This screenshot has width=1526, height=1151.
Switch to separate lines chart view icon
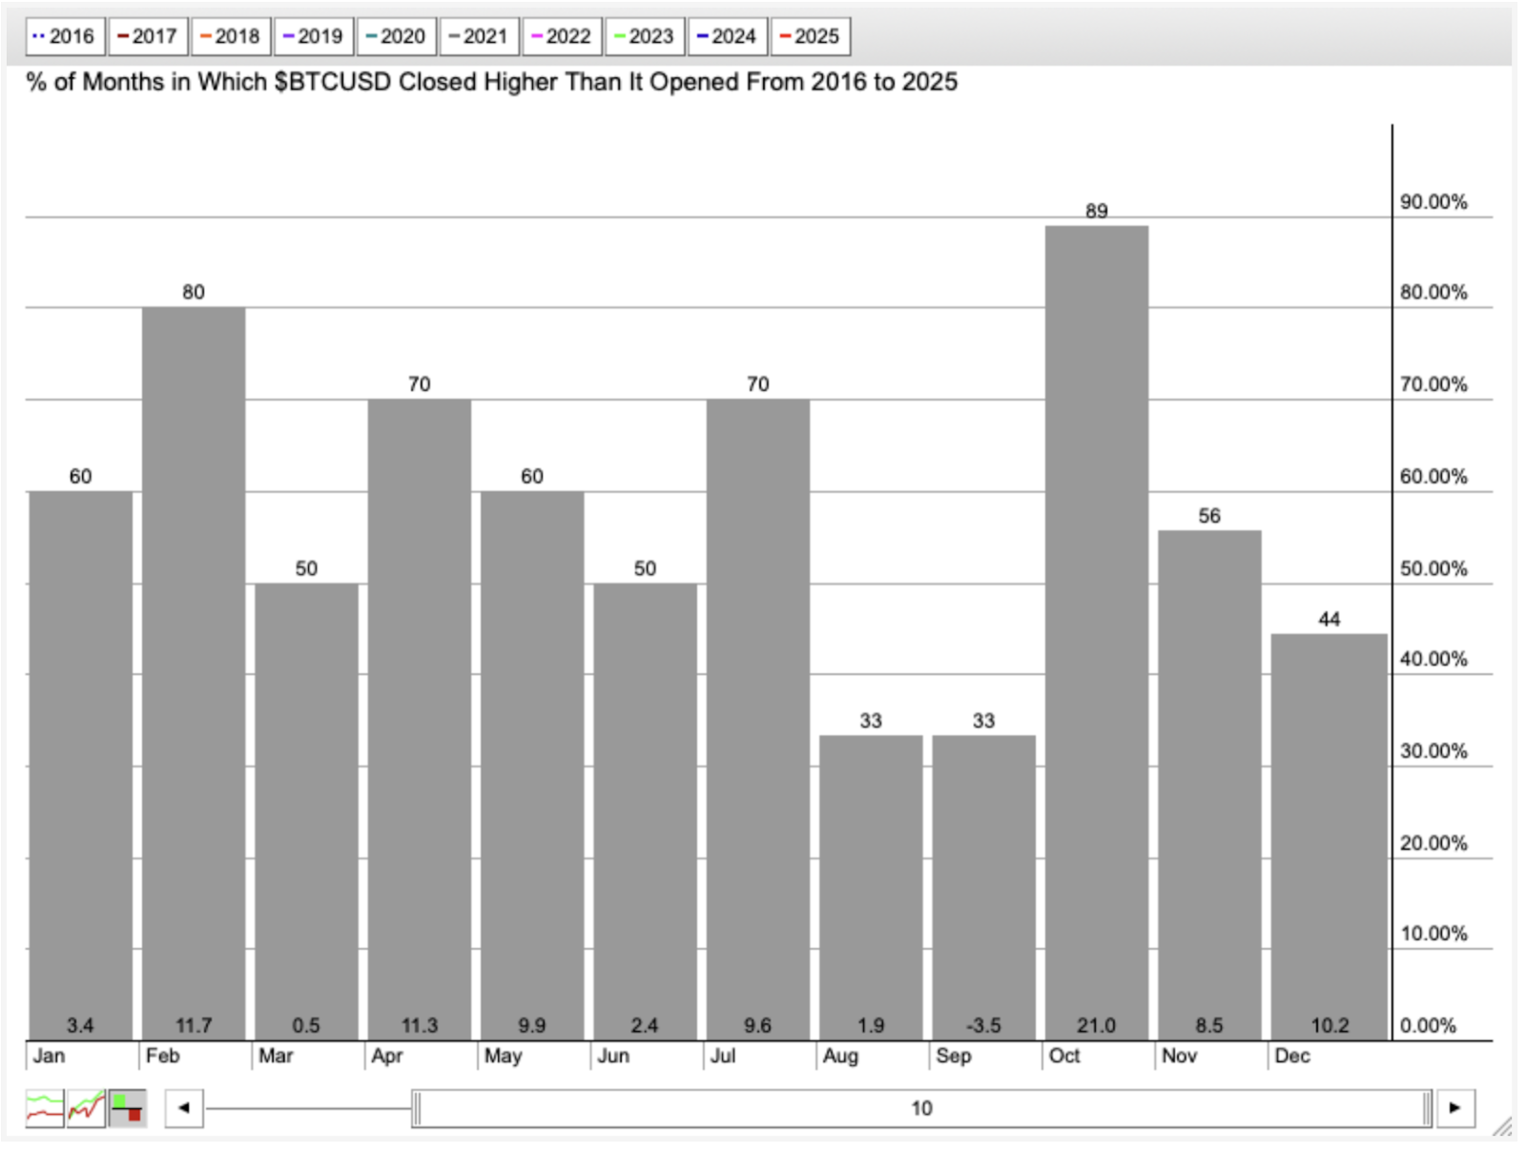pyautogui.click(x=45, y=1108)
